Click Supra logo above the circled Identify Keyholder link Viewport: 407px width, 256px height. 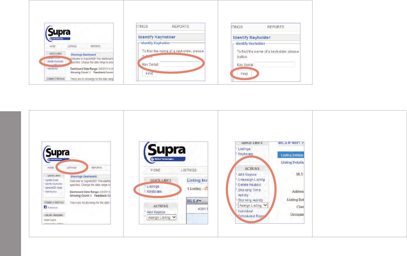58,34
